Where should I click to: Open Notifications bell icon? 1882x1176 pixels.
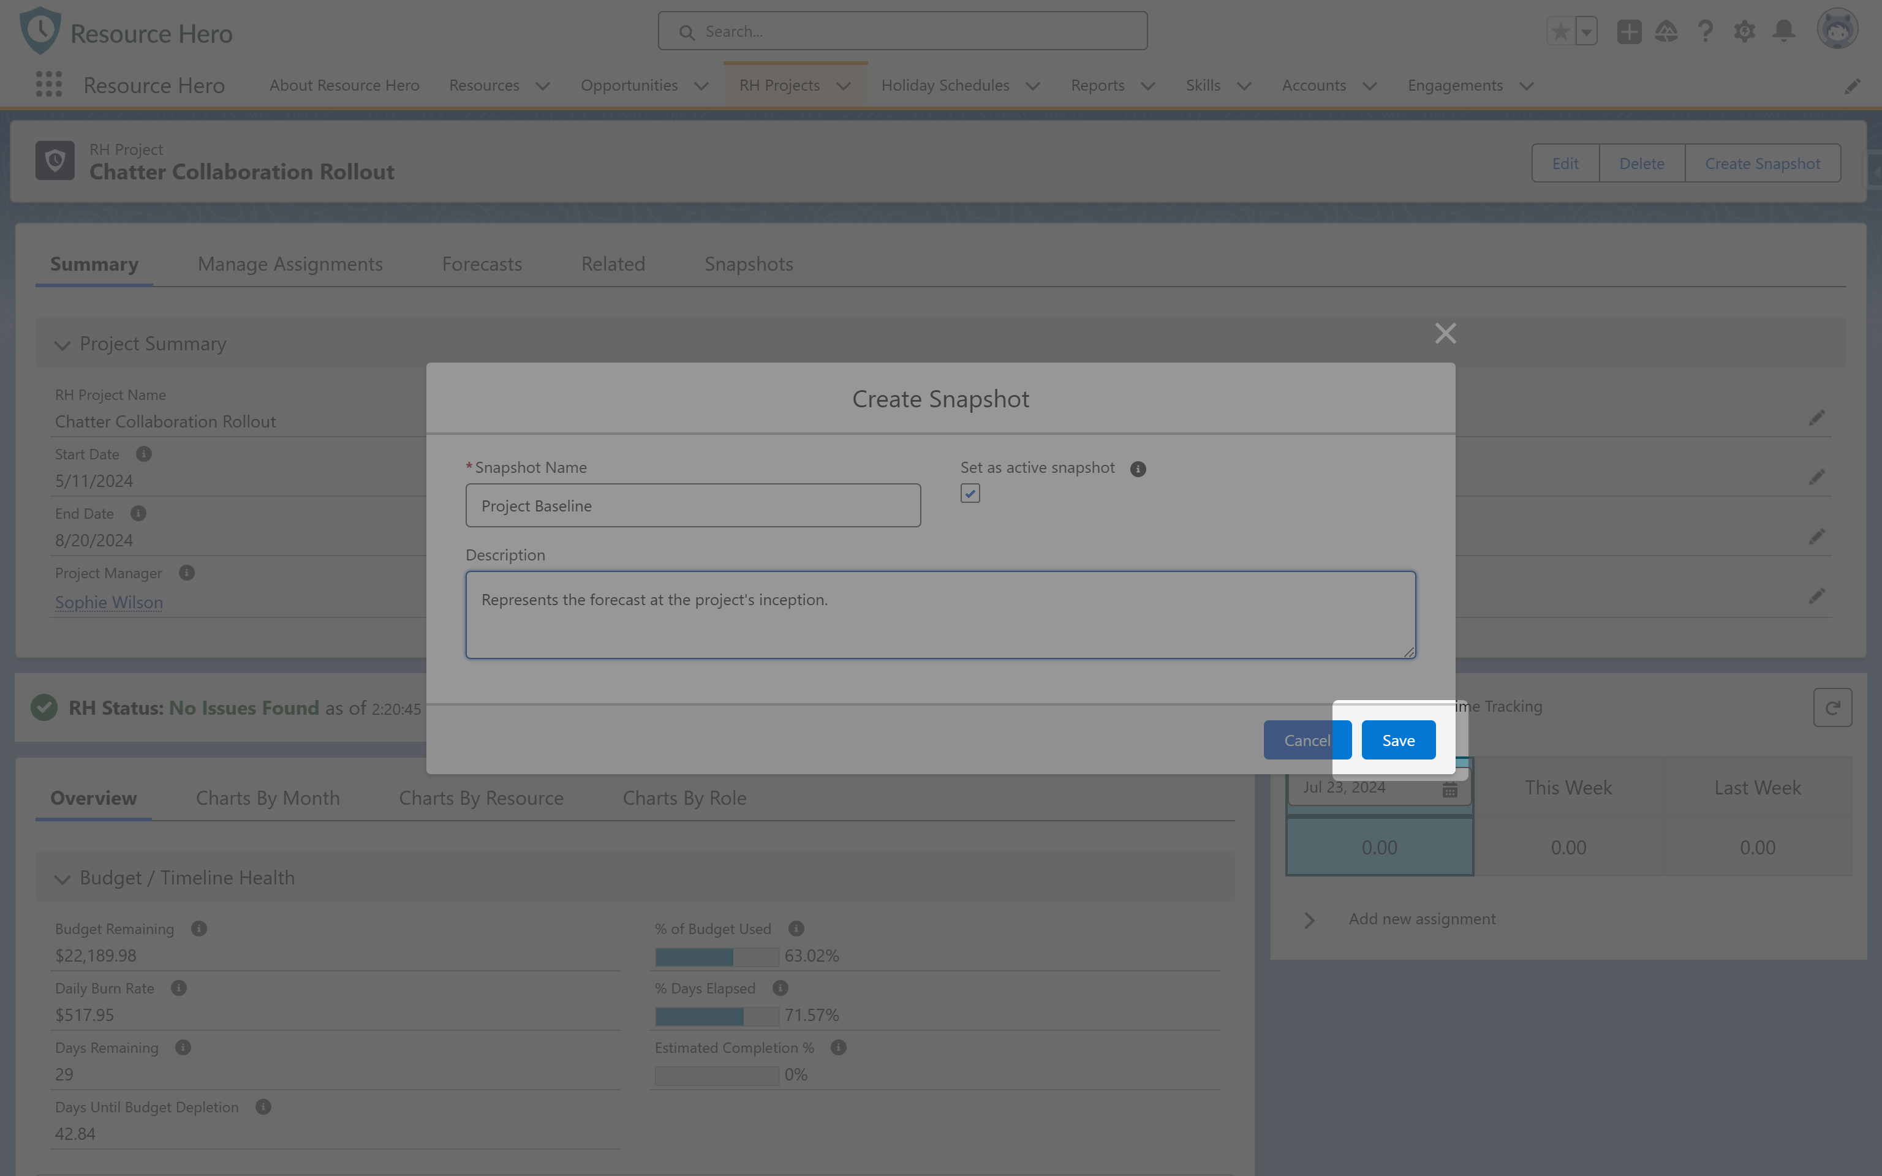[1783, 31]
